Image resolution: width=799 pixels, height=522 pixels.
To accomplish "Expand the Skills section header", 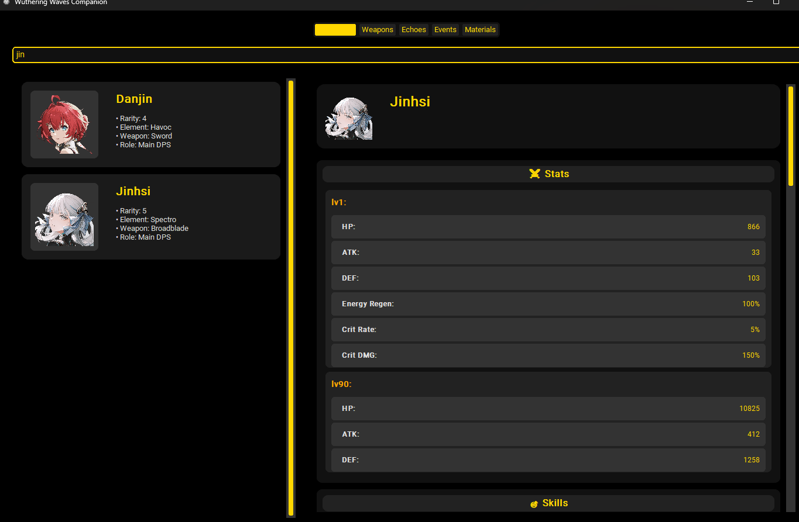I will pos(548,503).
